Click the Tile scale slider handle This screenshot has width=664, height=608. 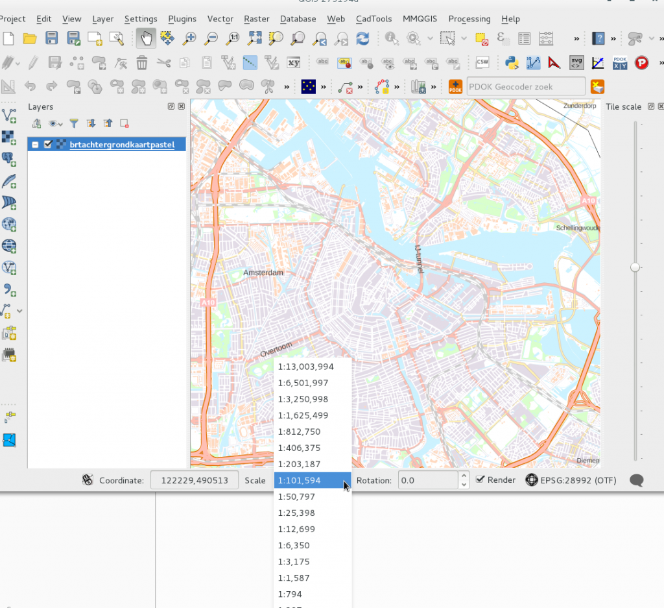pos(635,267)
